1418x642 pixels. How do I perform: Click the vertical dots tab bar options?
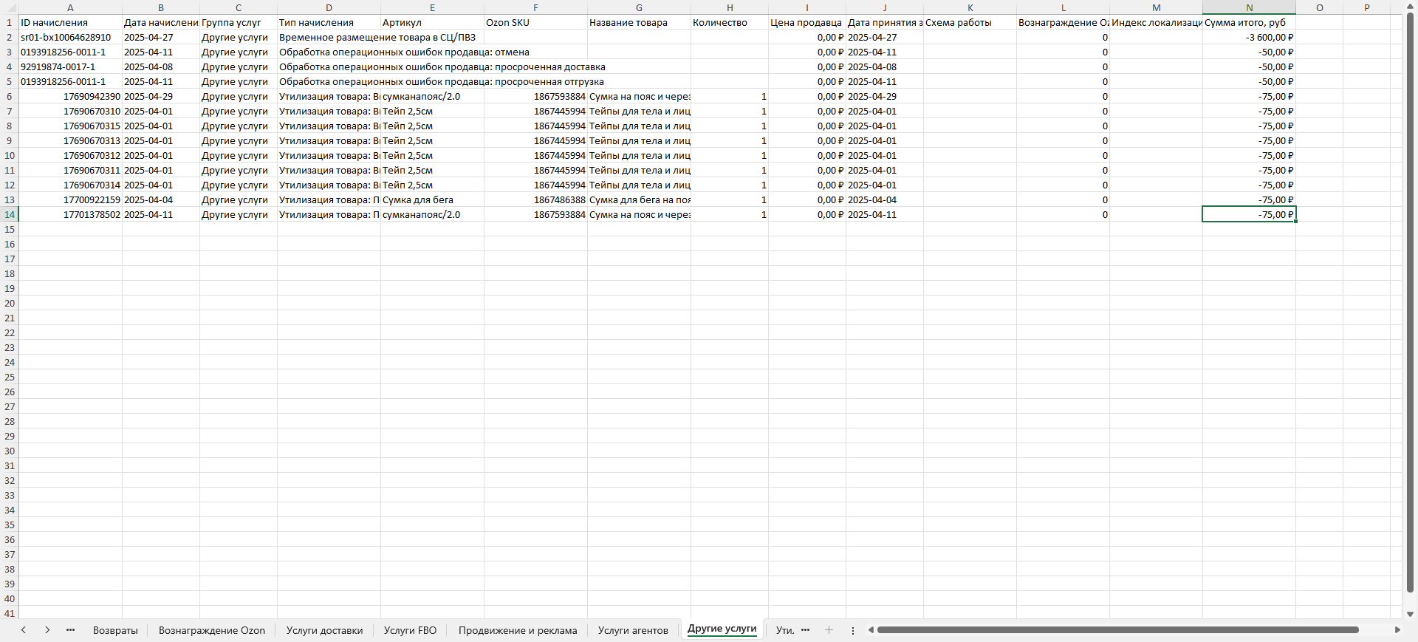853,630
